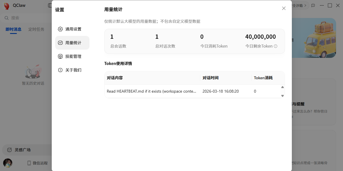Click the gear icon beside 通用设置
The image size is (343, 171).
(x=60, y=29)
